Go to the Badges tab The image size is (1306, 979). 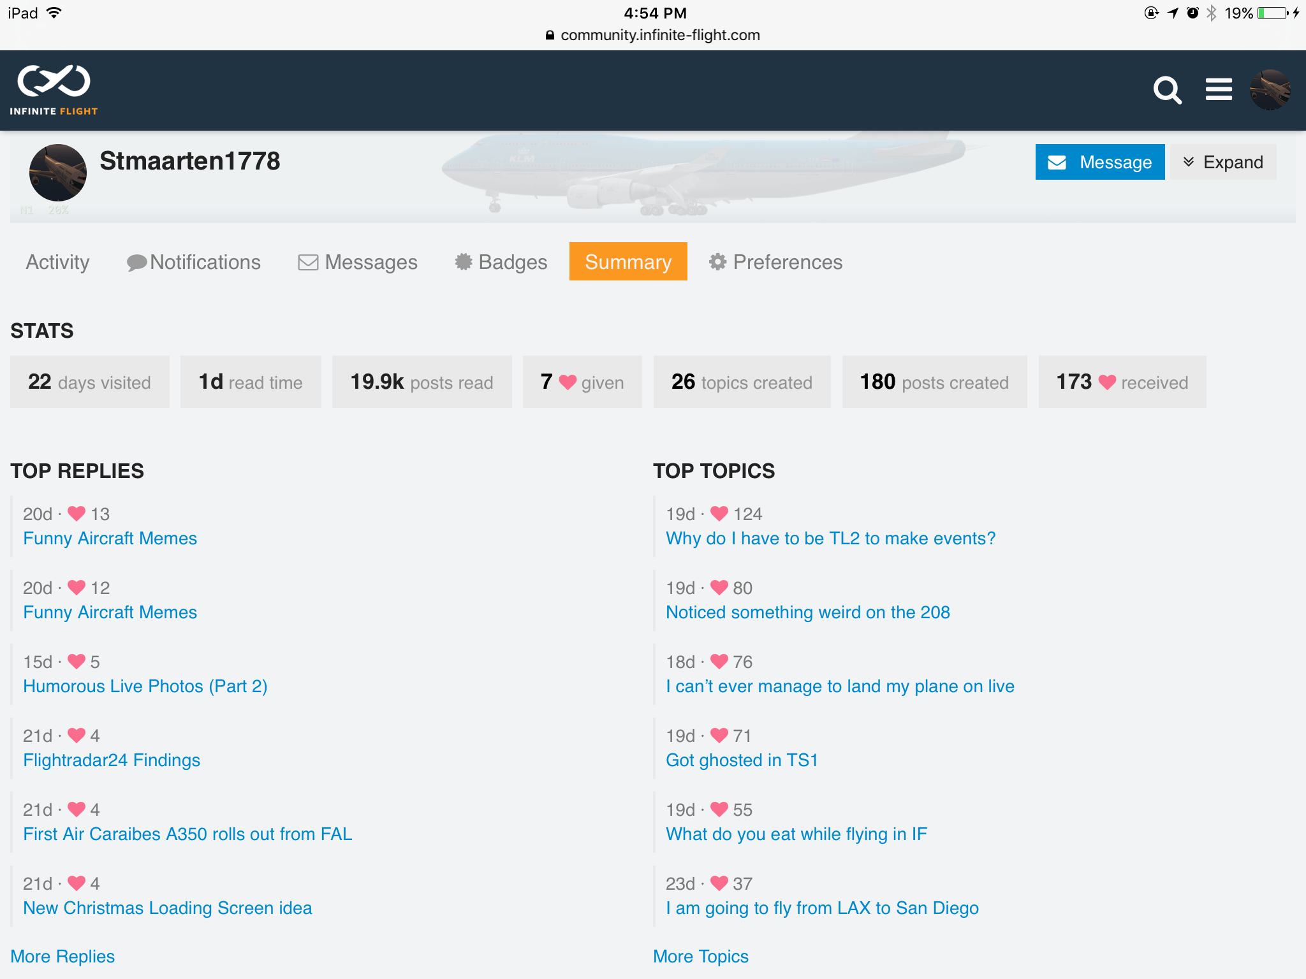click(x=501, y=262)
